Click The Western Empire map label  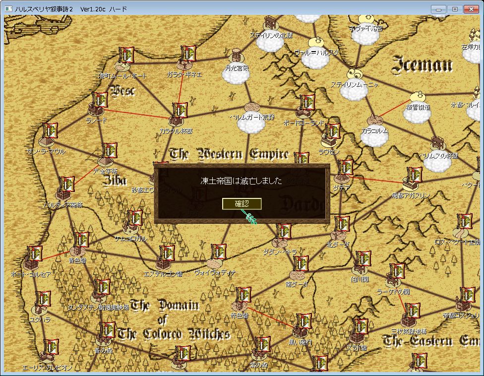229,154
